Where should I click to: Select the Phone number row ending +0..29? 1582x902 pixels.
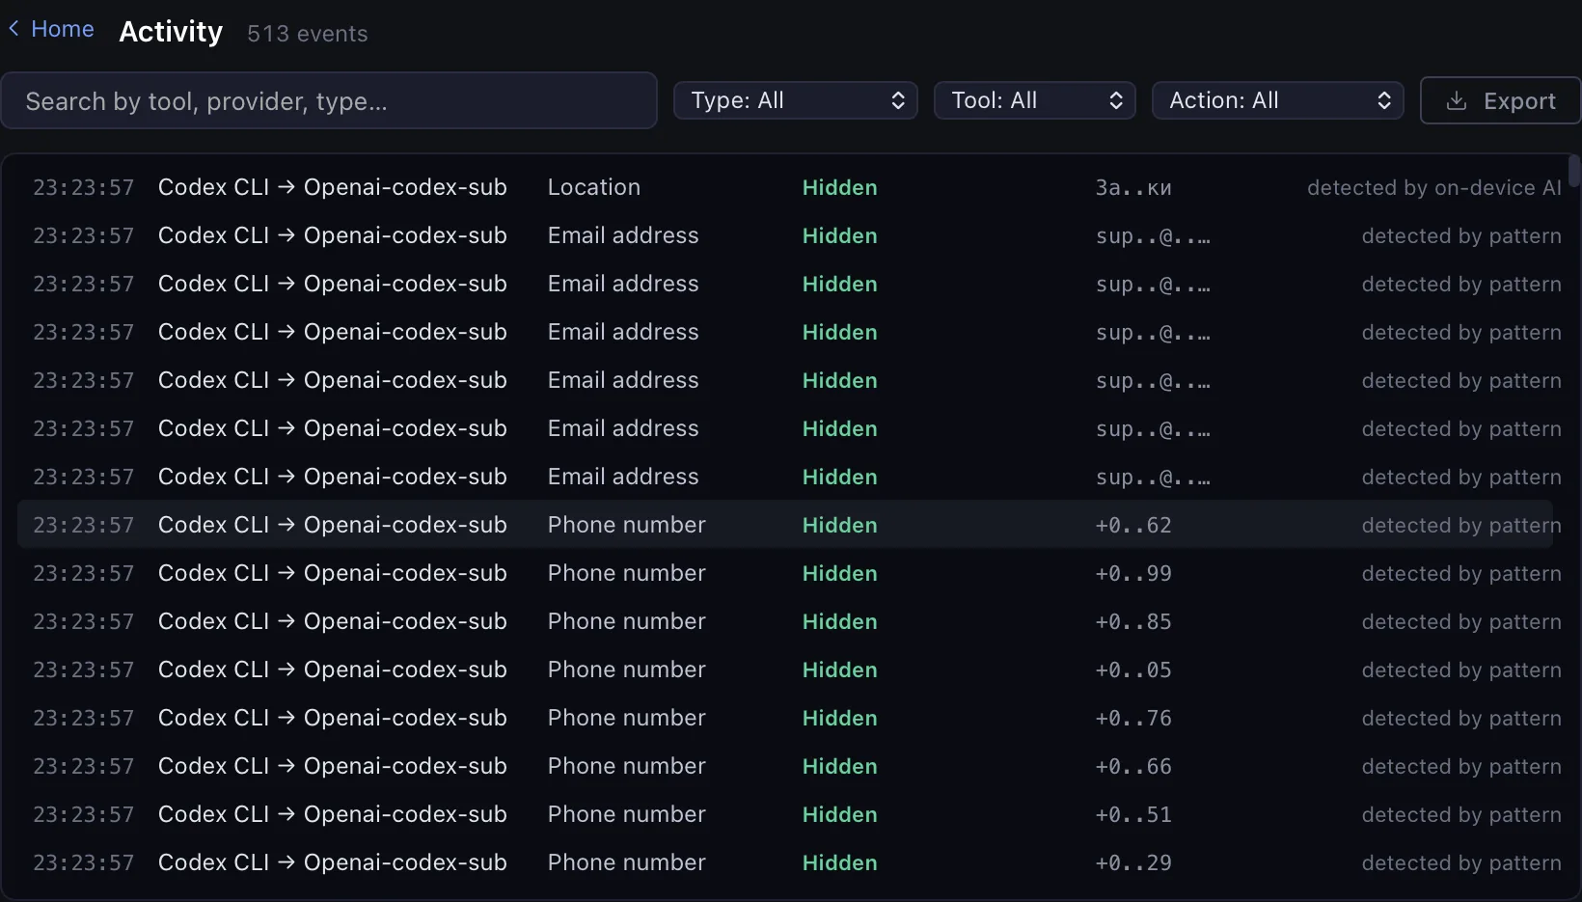785,862
